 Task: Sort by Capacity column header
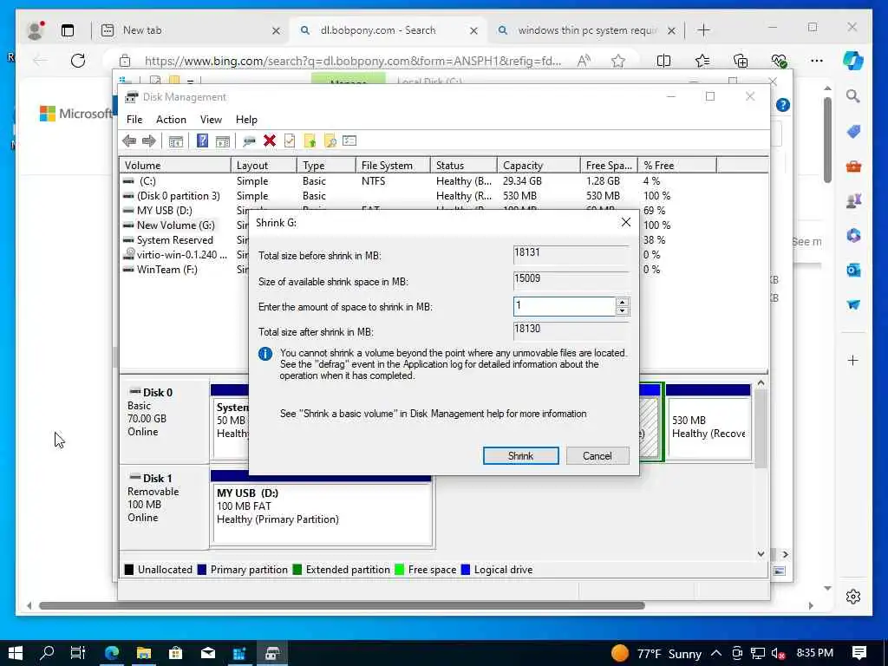[x=538, y=166]
